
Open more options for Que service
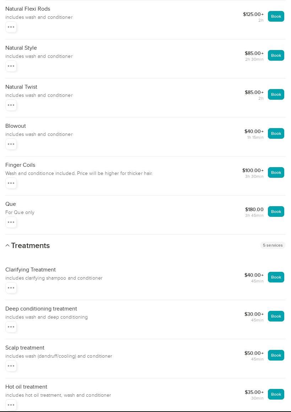[11, 223]
